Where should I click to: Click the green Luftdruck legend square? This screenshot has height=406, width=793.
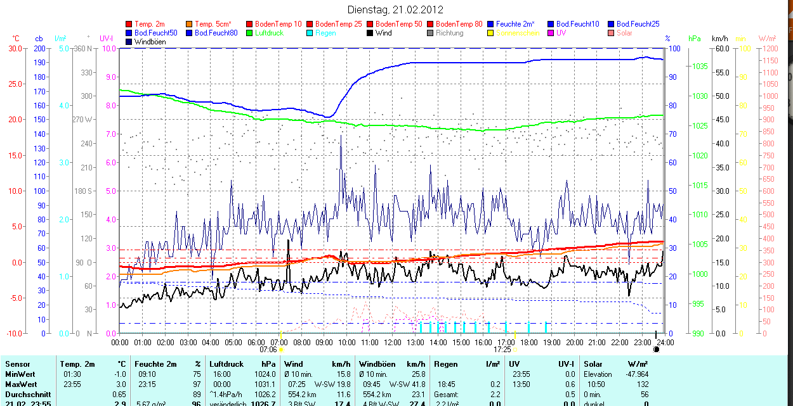(x=250, y=33)
